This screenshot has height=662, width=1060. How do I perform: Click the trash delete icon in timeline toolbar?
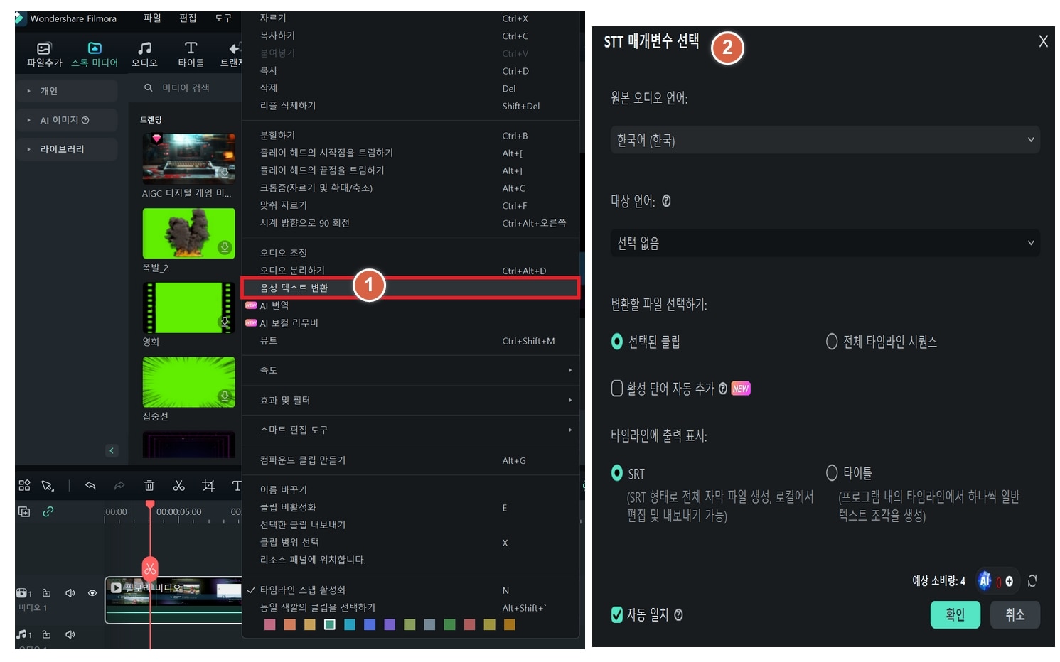(x=149, y=486)
